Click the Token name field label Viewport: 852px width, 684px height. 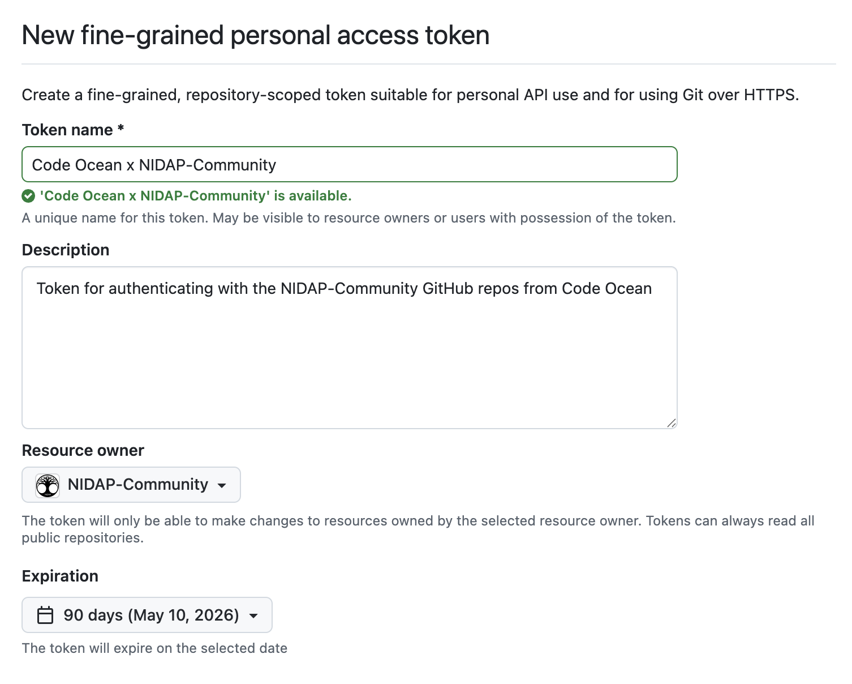[x=72, y=130]
